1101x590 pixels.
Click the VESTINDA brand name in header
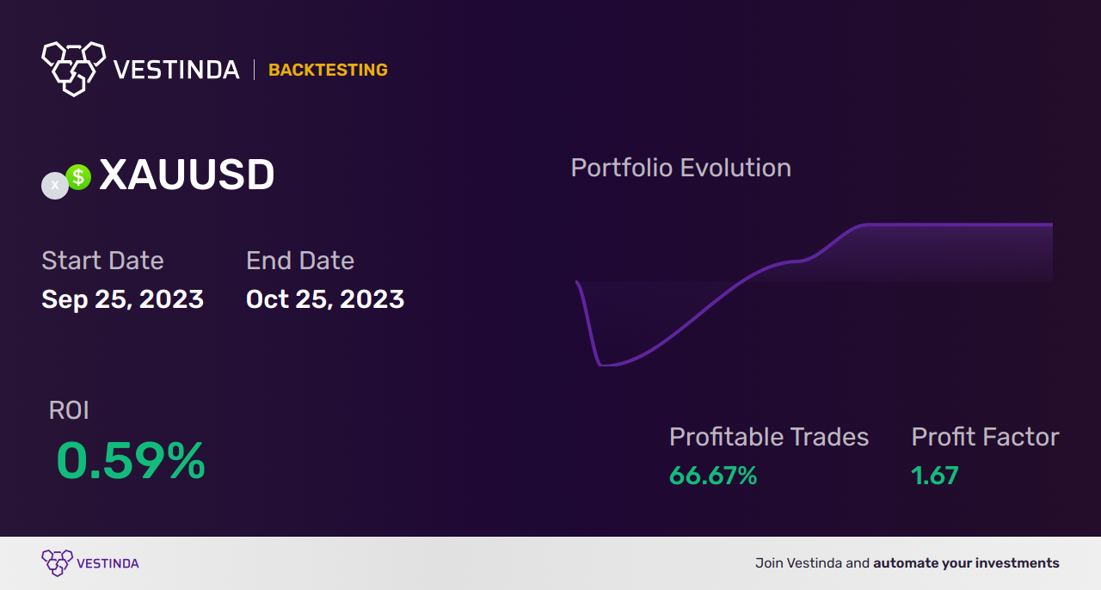176,70
